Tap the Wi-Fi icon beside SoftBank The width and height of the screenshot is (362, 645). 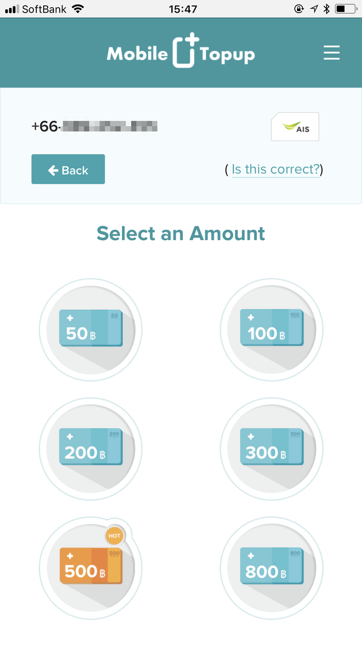pyautogui.click(x=77, y=9)
